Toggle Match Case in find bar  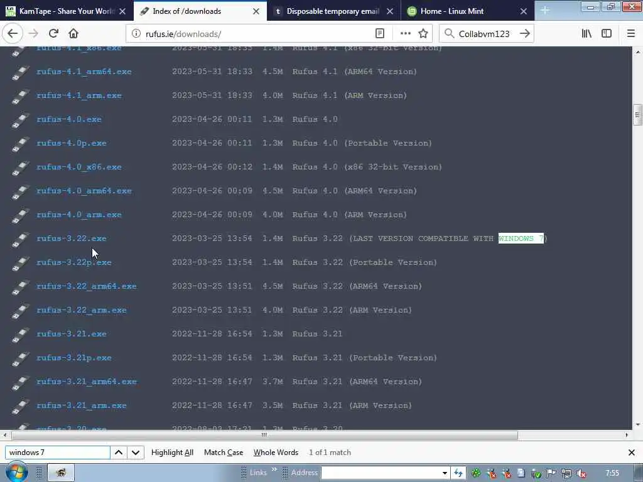point(224,453)
